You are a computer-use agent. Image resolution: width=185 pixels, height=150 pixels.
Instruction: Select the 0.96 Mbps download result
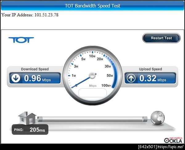click(37, 78)
